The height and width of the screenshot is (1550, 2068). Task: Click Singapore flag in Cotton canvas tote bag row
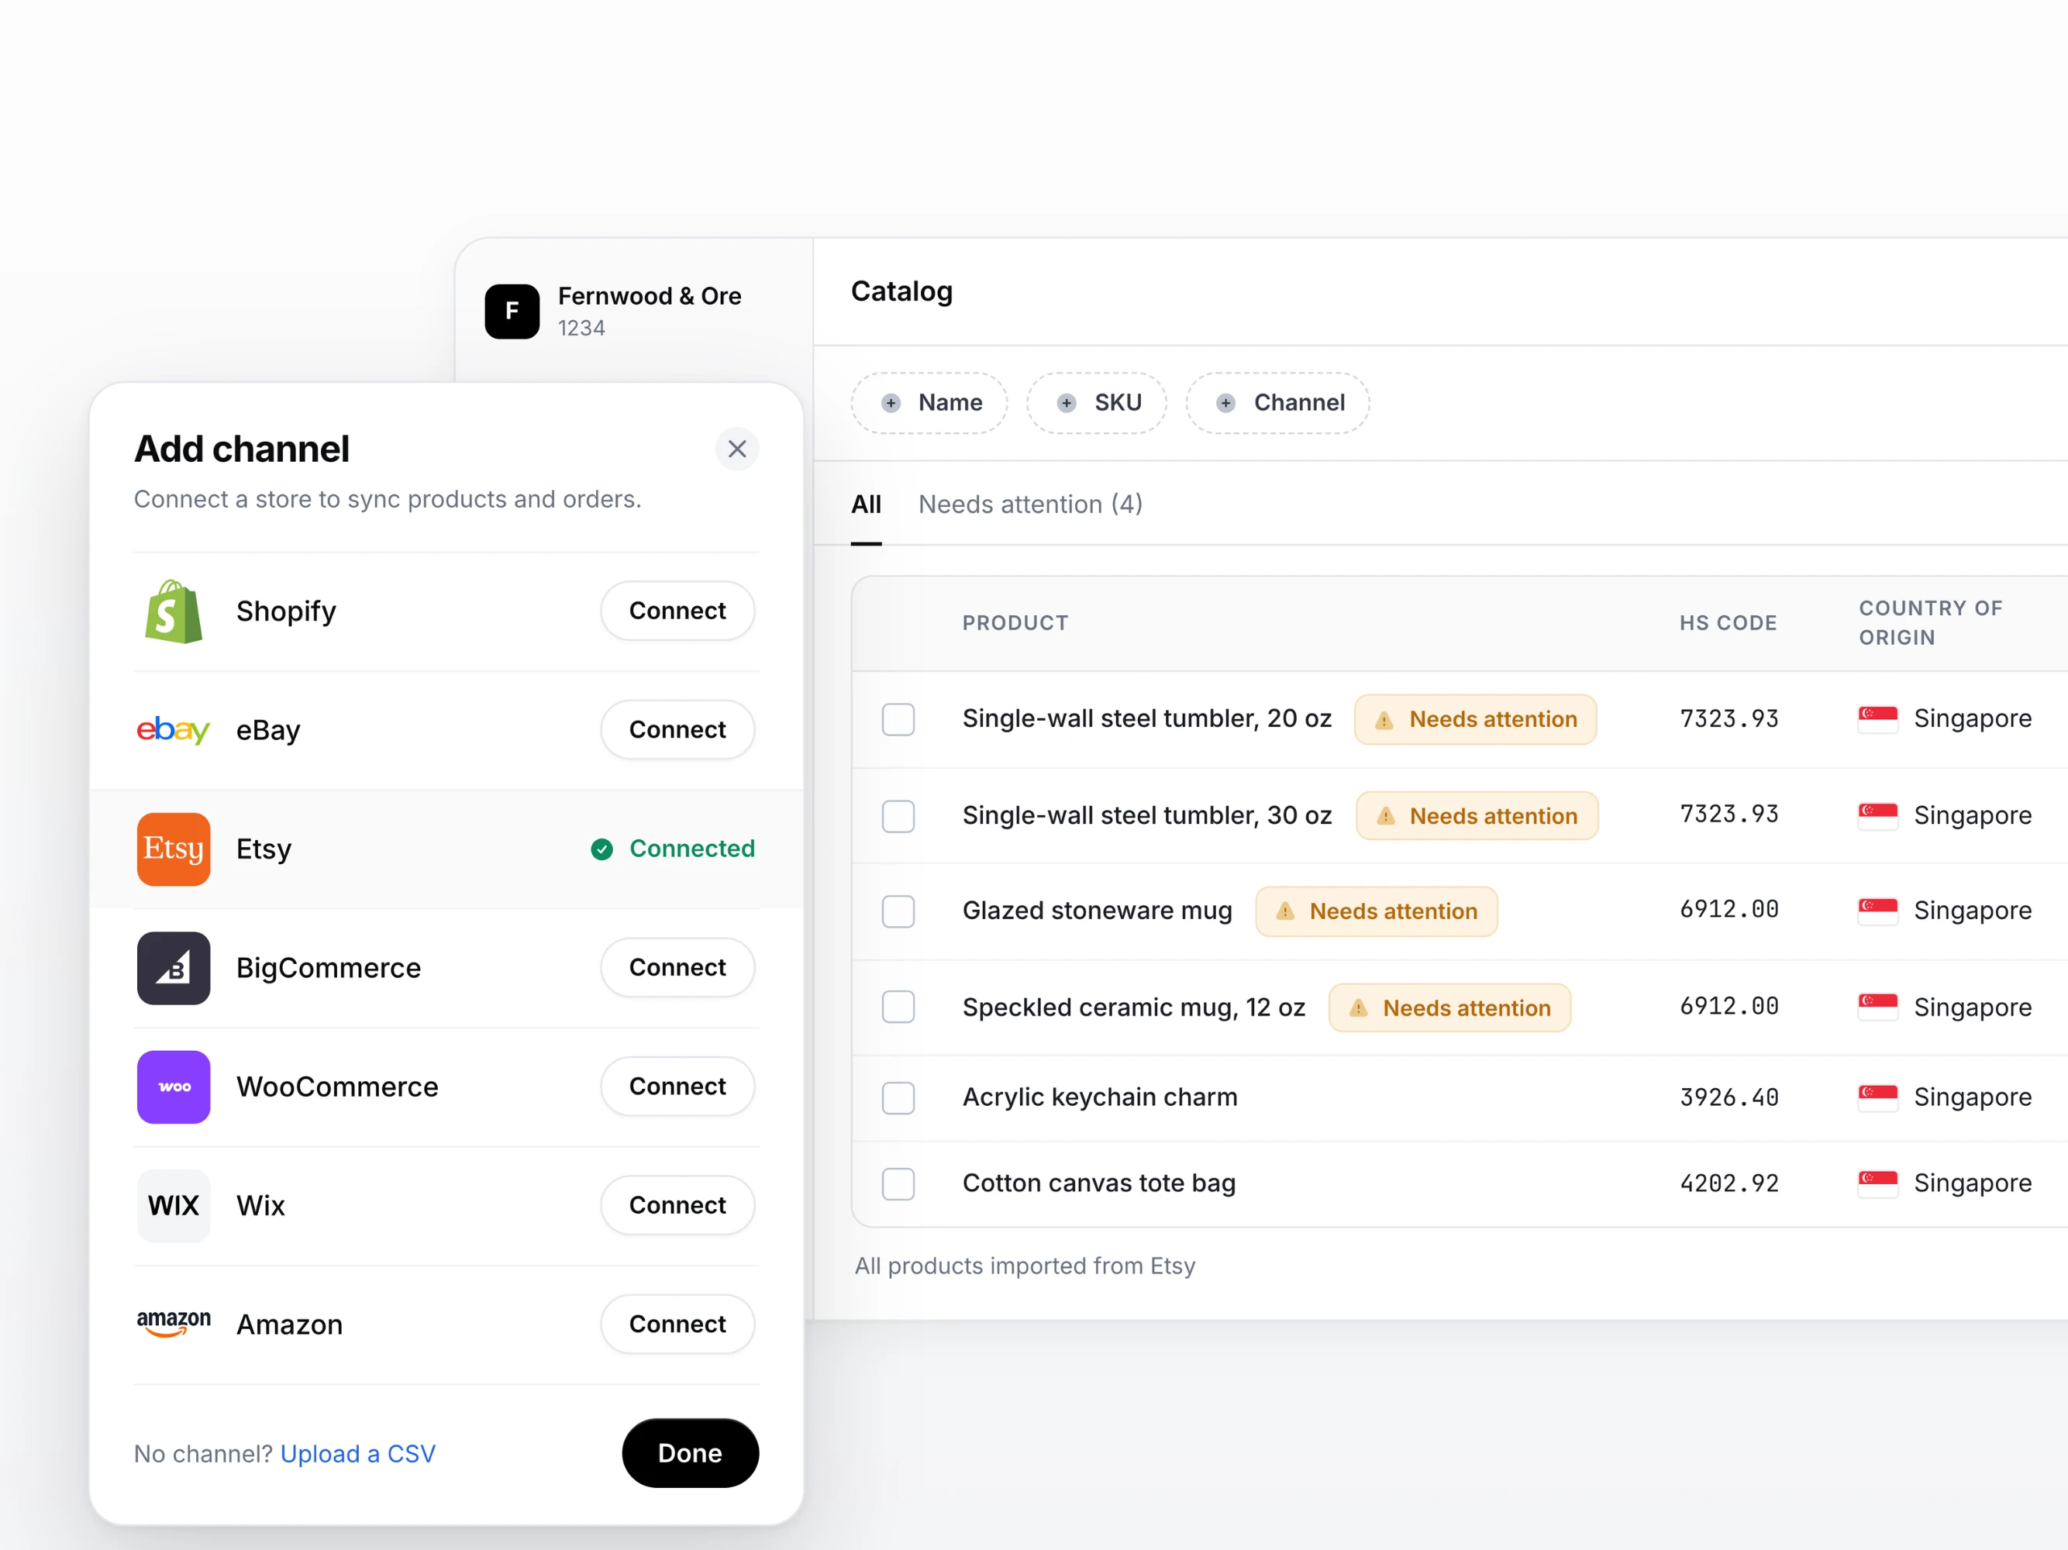(1877, 1183)
